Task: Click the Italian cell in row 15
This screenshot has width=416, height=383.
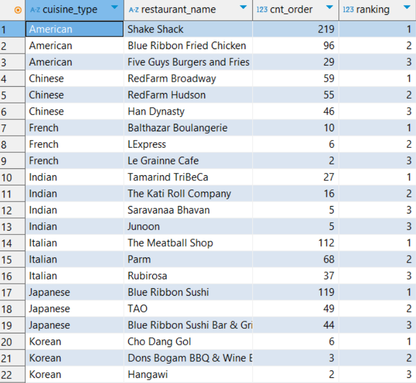Action: click(x=75, y=260)
